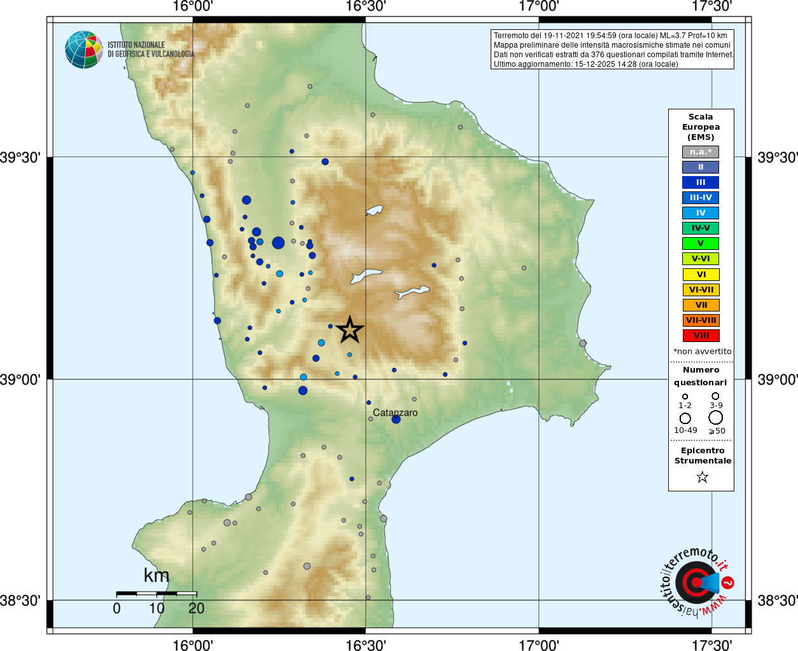Click the 'Dati non verificati estratti' info line
798x651 pixels.
coord(613,55)
